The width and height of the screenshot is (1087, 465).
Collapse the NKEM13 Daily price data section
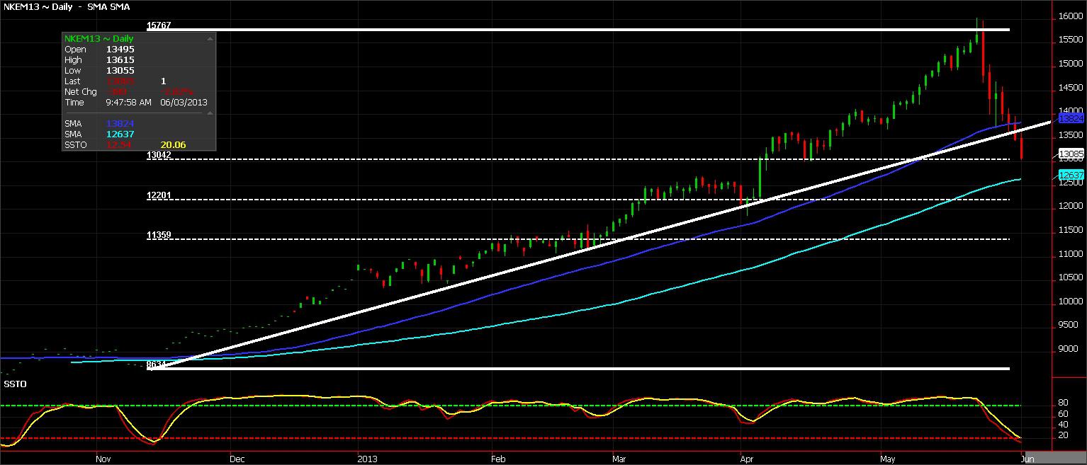210,39
